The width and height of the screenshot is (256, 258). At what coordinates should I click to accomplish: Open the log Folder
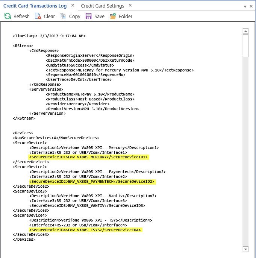(113, 16)
